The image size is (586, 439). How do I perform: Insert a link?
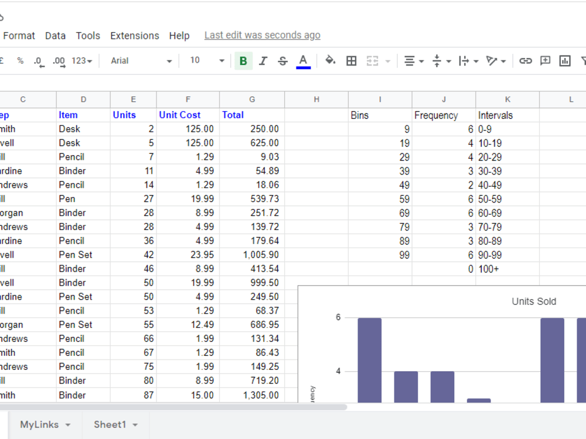pyautogui.click(x=526, y=61)
